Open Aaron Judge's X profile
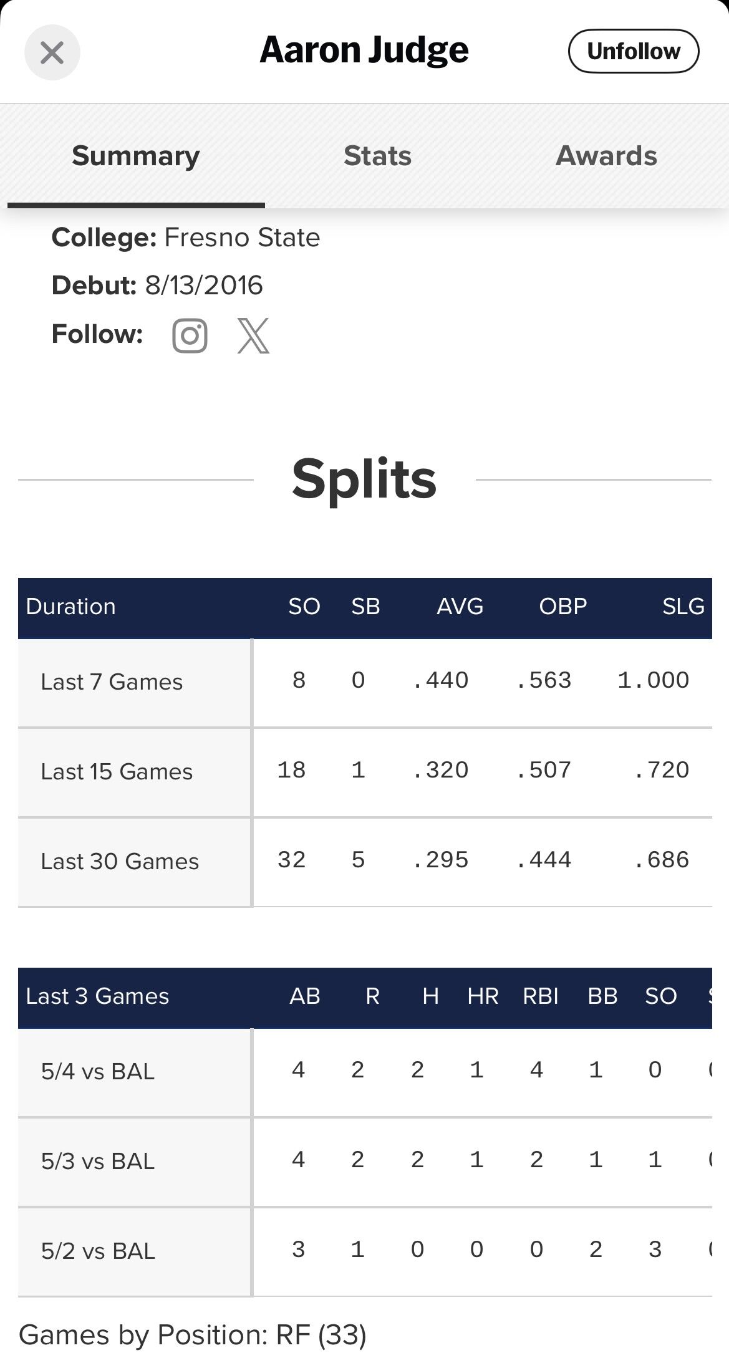This screenshot has height=1363, width=729. 253,335
